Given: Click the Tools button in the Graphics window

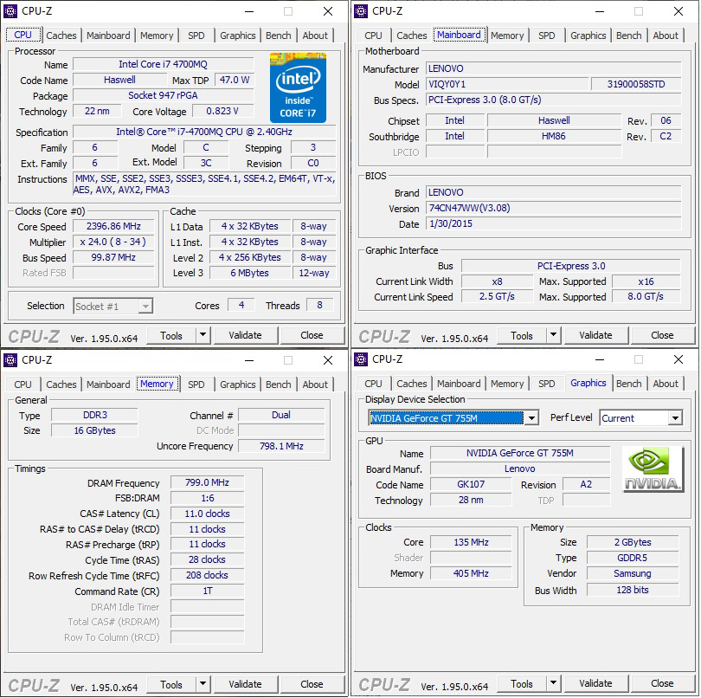Looking at the screenshot, I should [x=522, y=683].
